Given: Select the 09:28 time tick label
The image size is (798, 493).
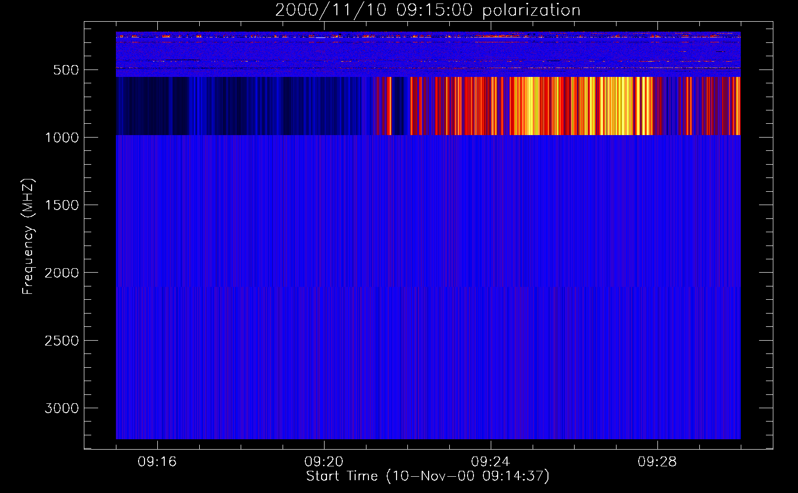Looking at the screenshot, I should tap(657, 462).
